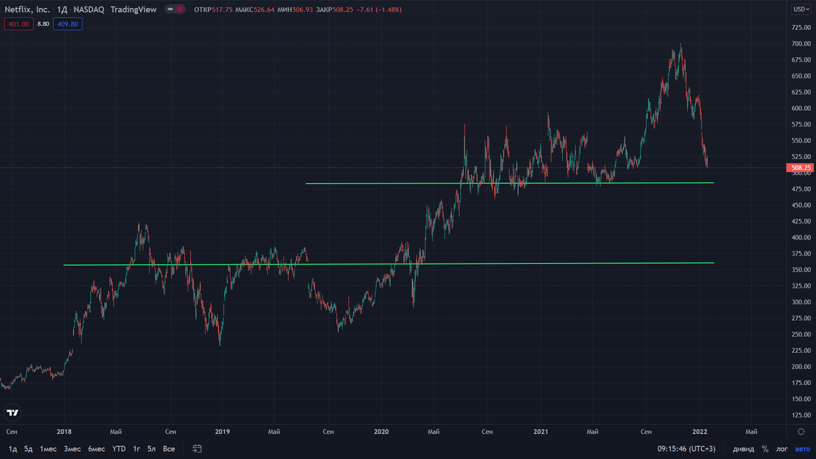This screenshot has width=816, height=459.
Task: Select the 5л range button
Action: coord(151,449)
